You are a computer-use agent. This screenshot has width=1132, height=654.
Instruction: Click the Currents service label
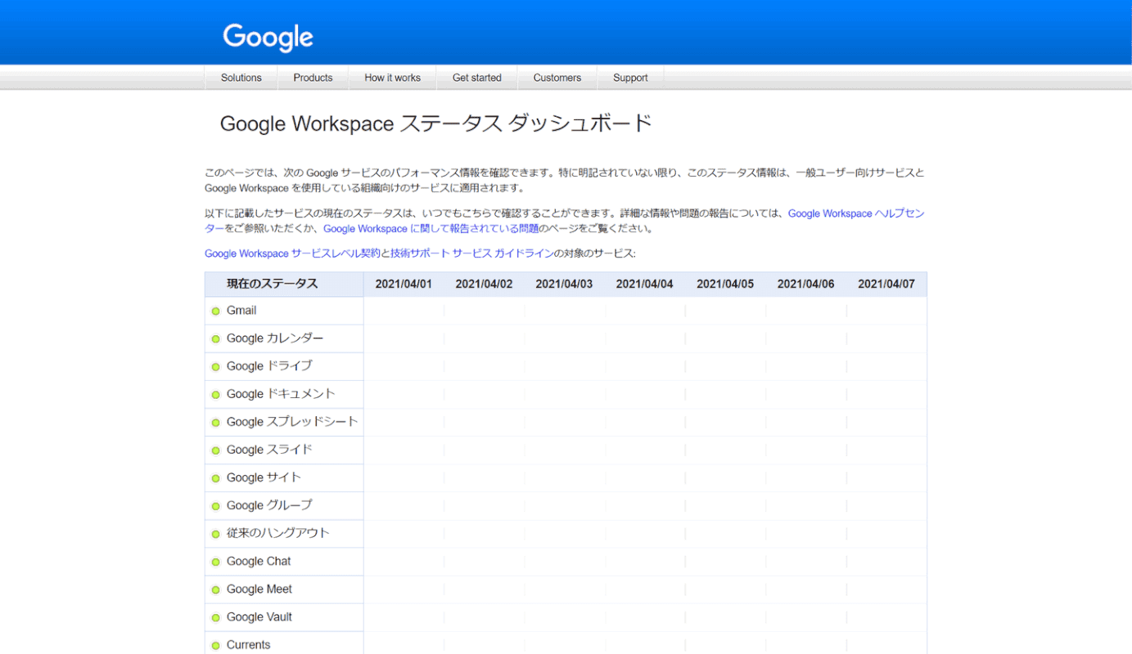(248, 645)
